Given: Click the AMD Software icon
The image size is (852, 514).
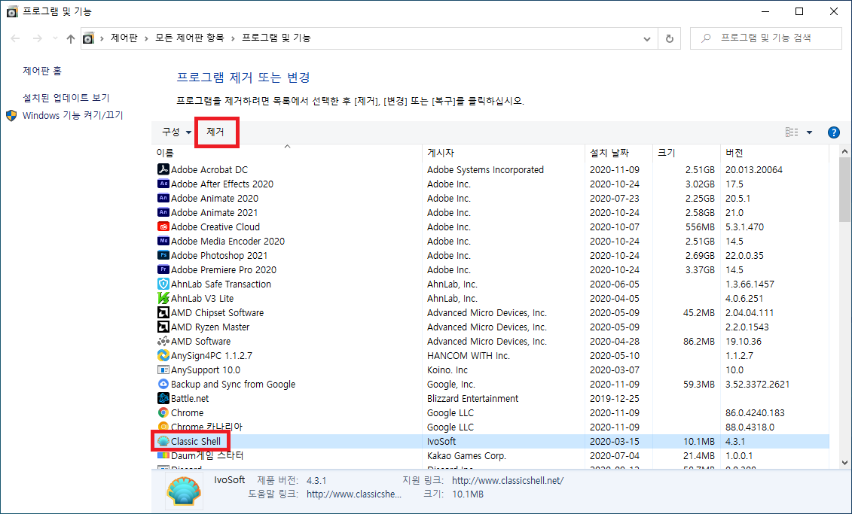Looking at the screenshot, I should (163, 341).
